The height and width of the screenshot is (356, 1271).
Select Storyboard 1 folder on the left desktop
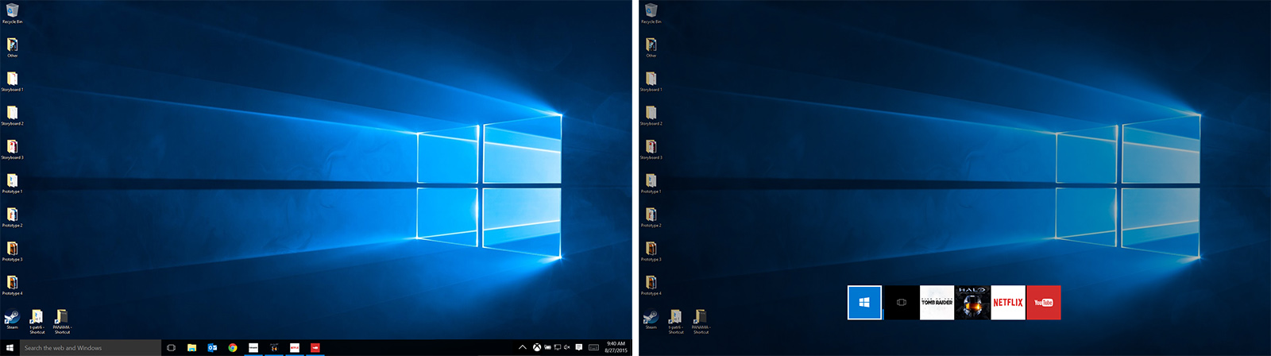point(12,82)
